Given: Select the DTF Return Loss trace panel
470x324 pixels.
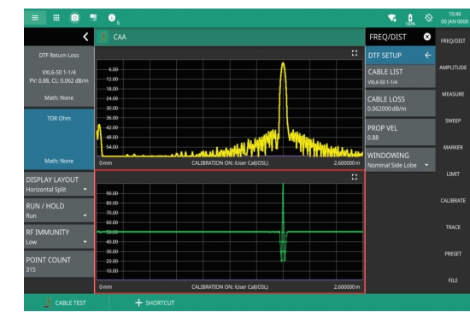Looking at the screenshot, I should tap(59, 76).
